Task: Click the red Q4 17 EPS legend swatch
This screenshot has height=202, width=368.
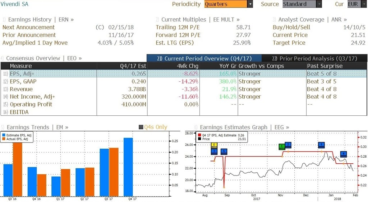Action: 199,135
